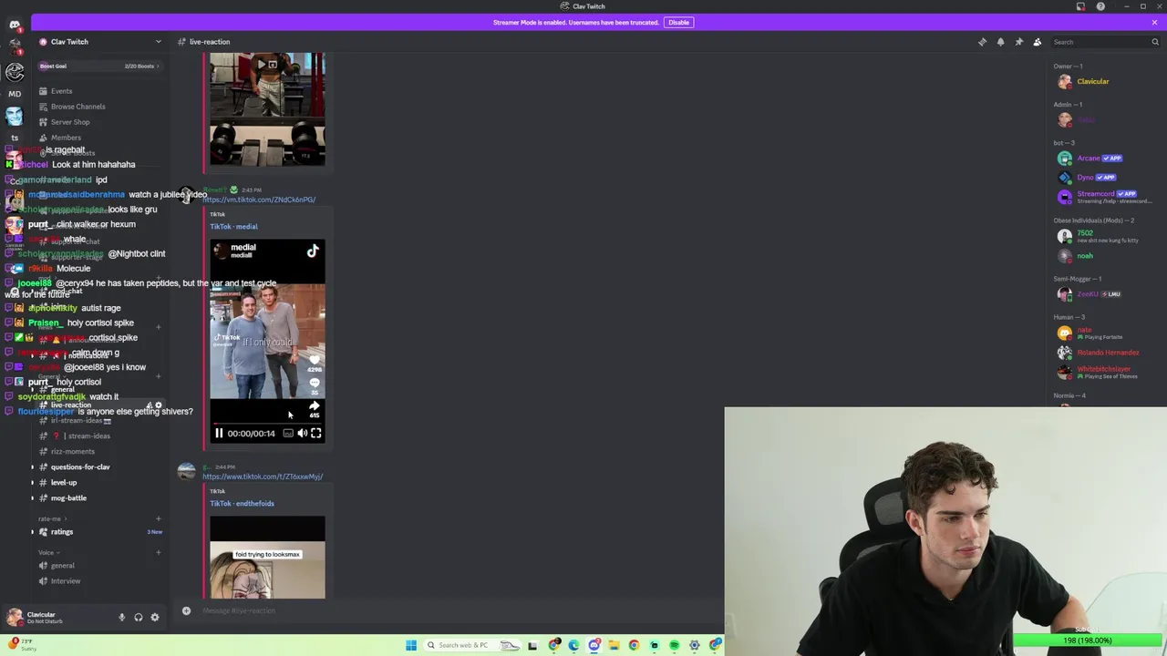Expand the ratings channel arrow

[x=33, y=531]
